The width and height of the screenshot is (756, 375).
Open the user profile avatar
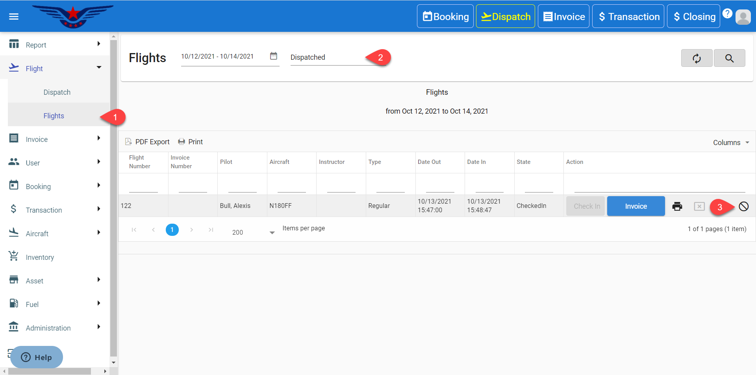tap(743, 17)
